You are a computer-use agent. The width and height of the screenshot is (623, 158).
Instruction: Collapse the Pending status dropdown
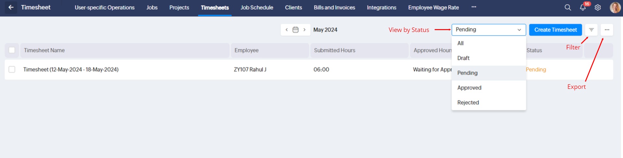(x=488, y=30)
